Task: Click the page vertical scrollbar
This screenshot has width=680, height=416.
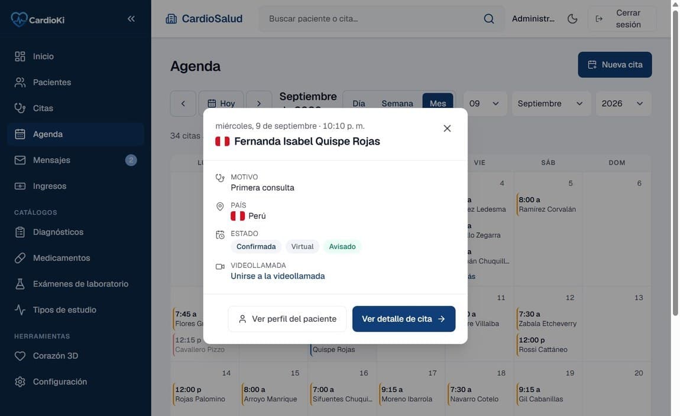Action: 675,163
